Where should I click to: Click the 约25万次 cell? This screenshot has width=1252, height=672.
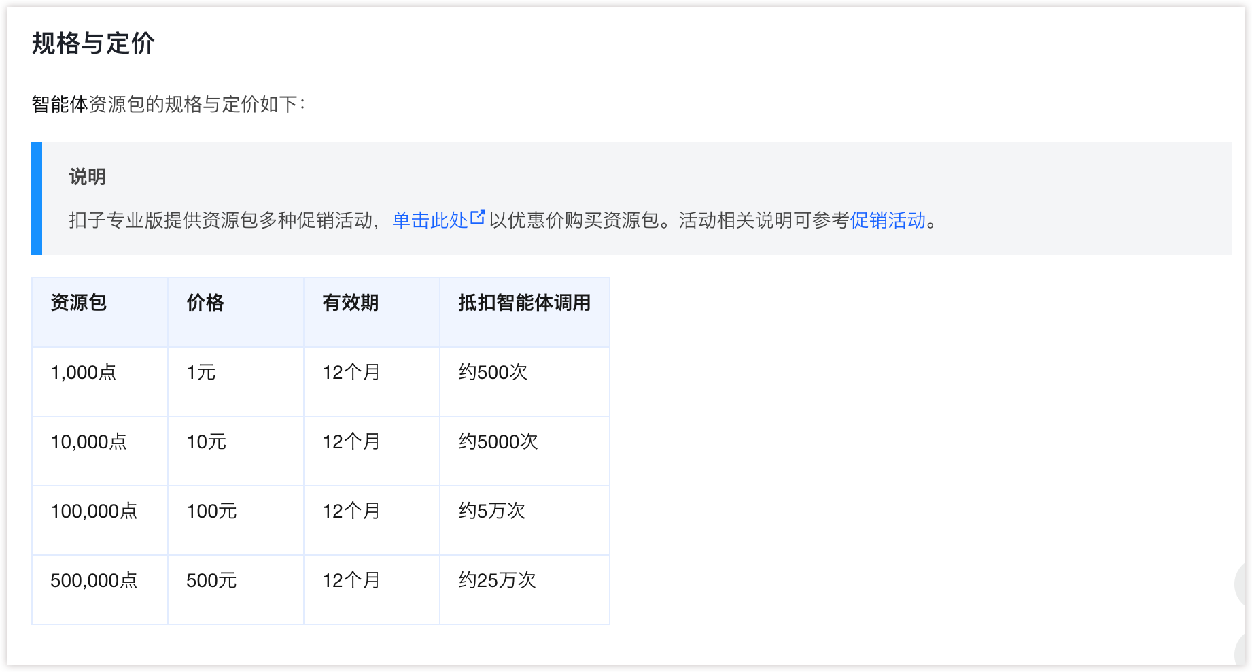coord(498,581)
